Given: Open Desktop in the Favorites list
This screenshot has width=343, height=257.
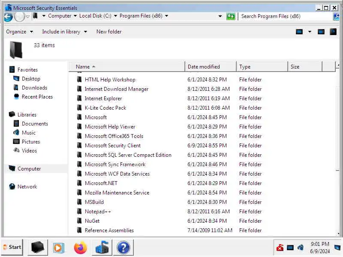Looking at the screenshot, I should coord(31,79).
